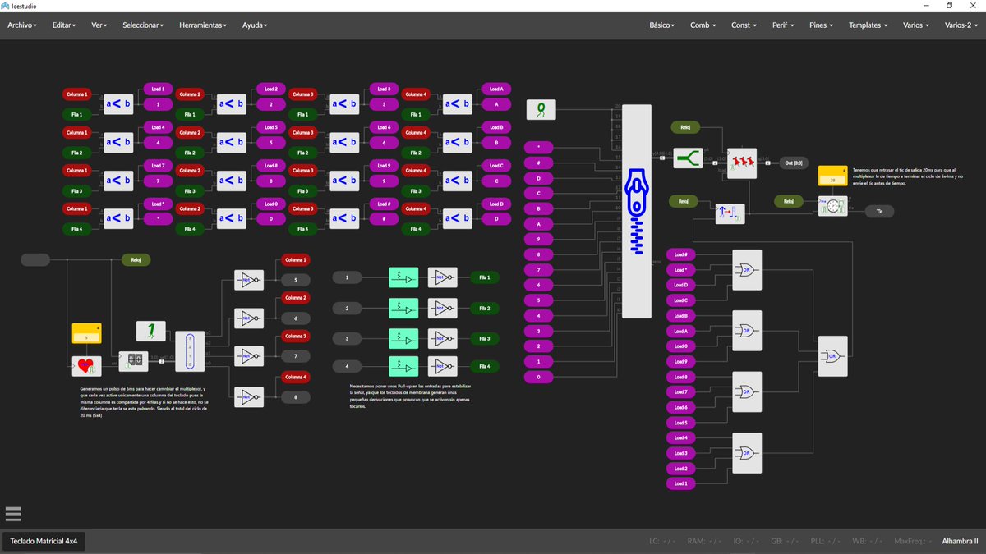This screenshot has height=554, width=986.
Task: Select the unnamed grey input pin beside Reloj
Action: [35, 260]
